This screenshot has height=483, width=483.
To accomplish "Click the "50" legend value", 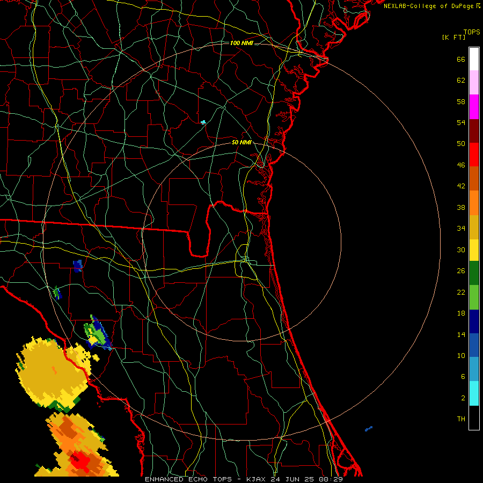I will tap(461, 143).
